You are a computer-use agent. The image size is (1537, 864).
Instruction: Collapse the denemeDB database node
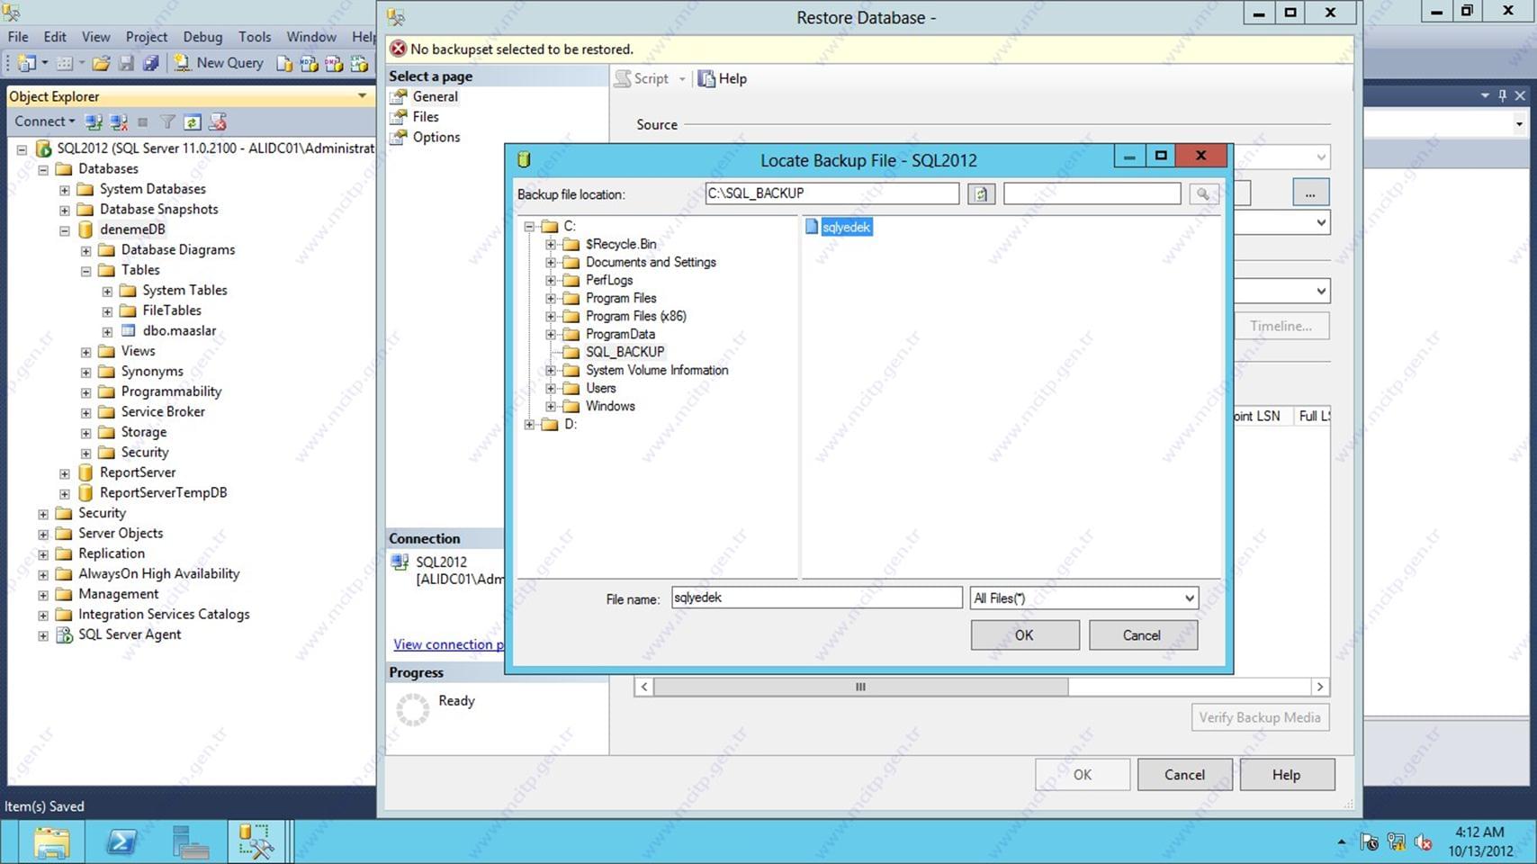coord(65,230)
